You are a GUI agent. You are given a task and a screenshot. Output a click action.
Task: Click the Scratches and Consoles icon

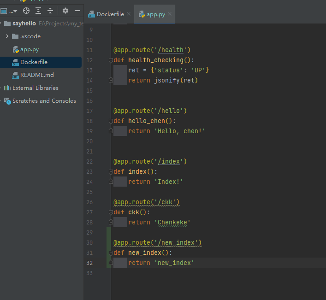7,100
